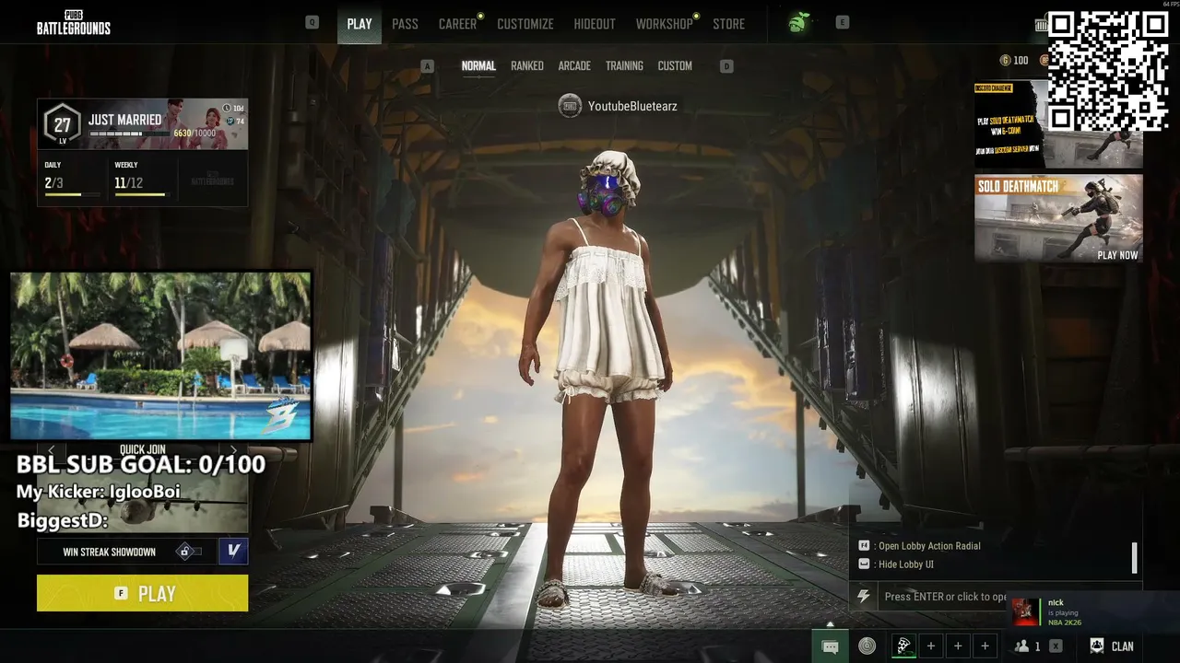Click the level 27 hexagon badge
The image size is (1180, 663).
coord(62,124)
